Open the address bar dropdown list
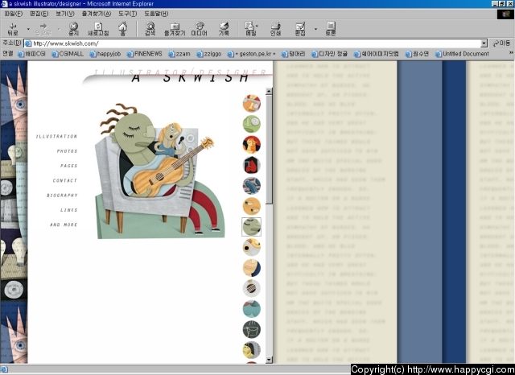 pos(484,43)
